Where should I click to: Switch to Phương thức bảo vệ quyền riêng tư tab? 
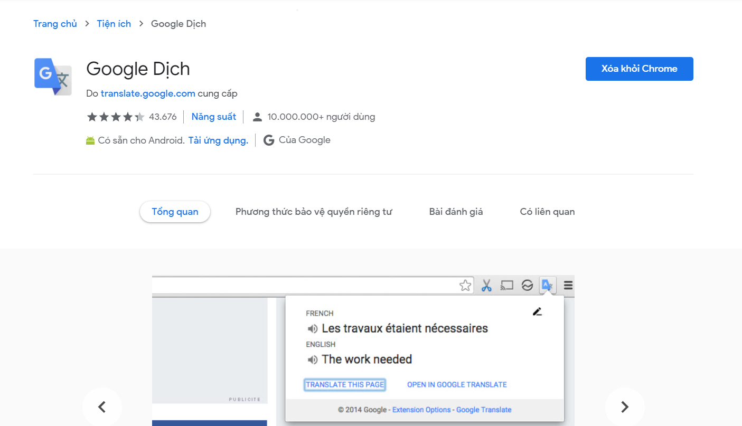pos(314,212)
